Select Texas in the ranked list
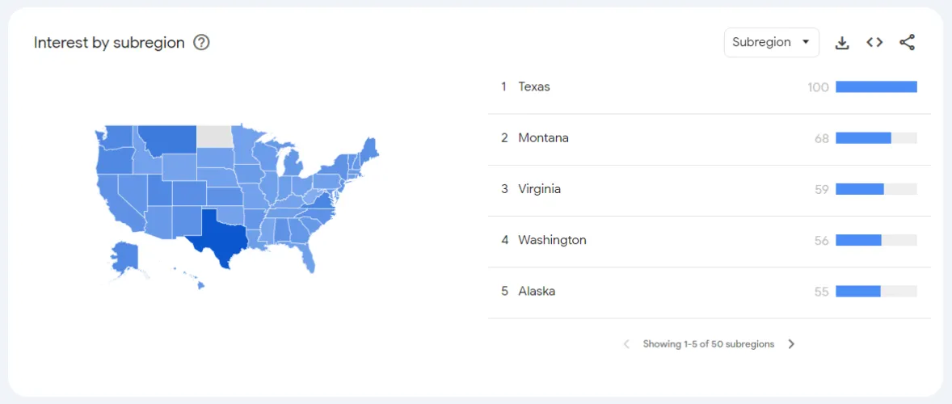Screen dimensions: 952x404 tap(534, 87)
